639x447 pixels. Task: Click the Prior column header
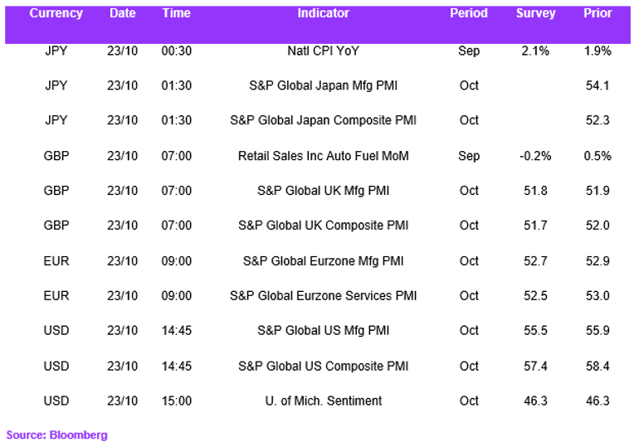pyautogui.click(x=598, y=13)
